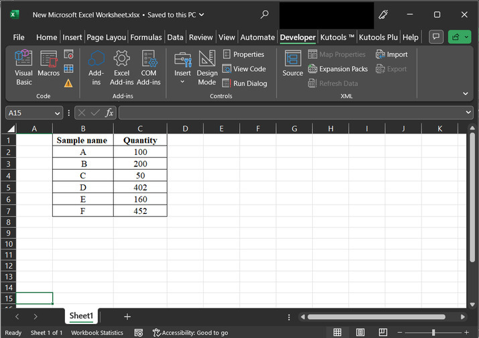This screenshot has height=338, width=479.
Task: Open Excel Add-ins dialog
Action: click(x=121, y=67)
